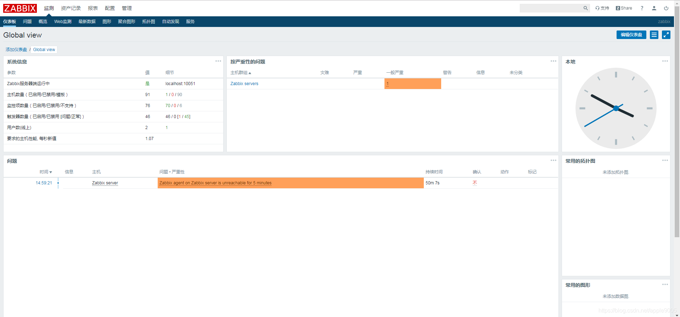
Task: Open the Zabbix server host link
Action: pos(105,183)
